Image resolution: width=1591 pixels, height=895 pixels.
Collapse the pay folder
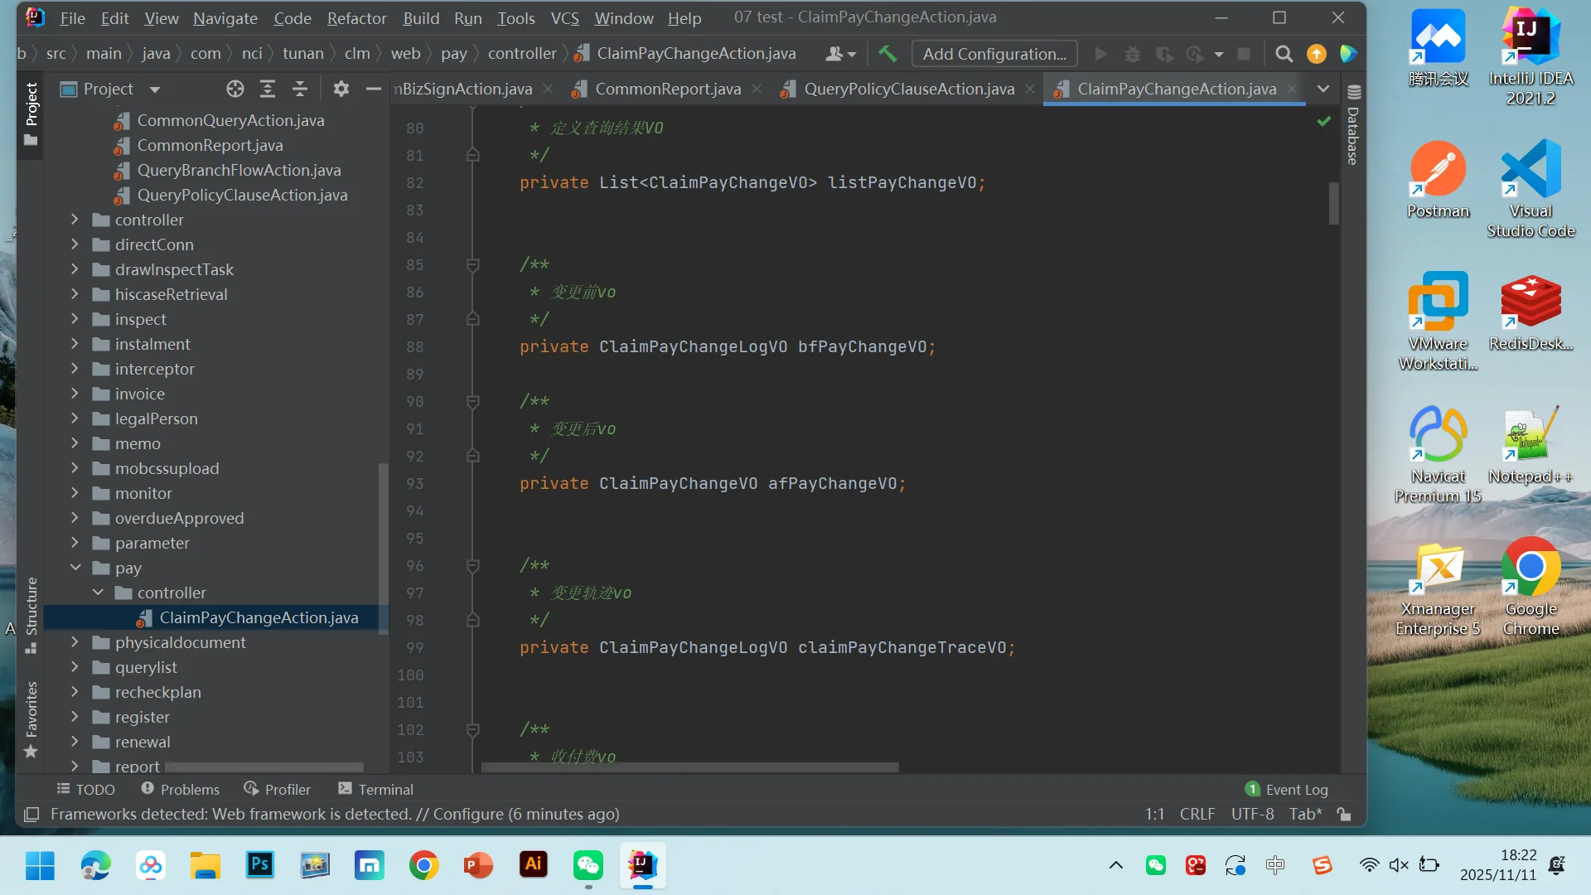(x=75, y=568)
